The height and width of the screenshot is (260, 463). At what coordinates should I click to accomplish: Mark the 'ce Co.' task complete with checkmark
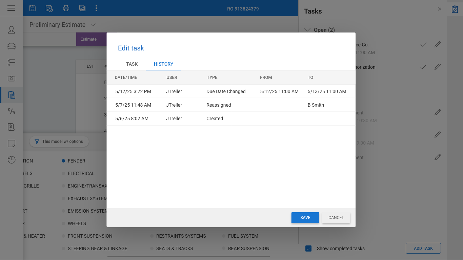pos(423,44)
